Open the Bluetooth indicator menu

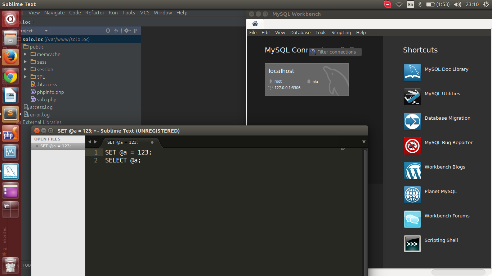420,4
